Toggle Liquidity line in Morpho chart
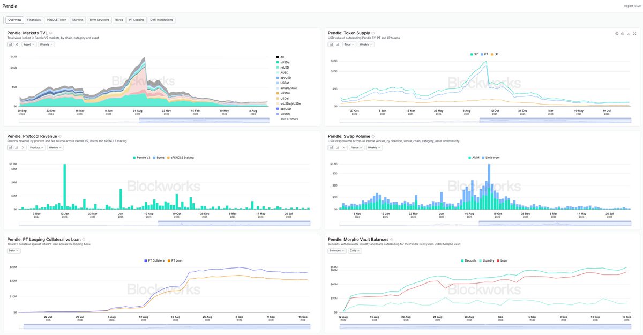Image resolution: width=643 pixels, height=335 pixels. point(487,260)
